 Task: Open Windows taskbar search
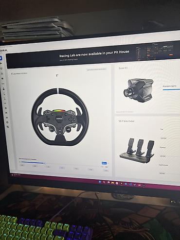click(x=104, y=182)
